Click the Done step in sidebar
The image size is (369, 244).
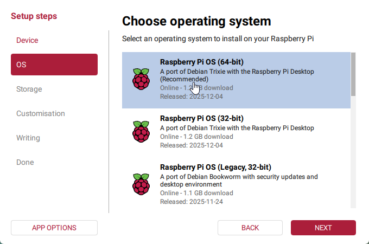click(25, 162)
